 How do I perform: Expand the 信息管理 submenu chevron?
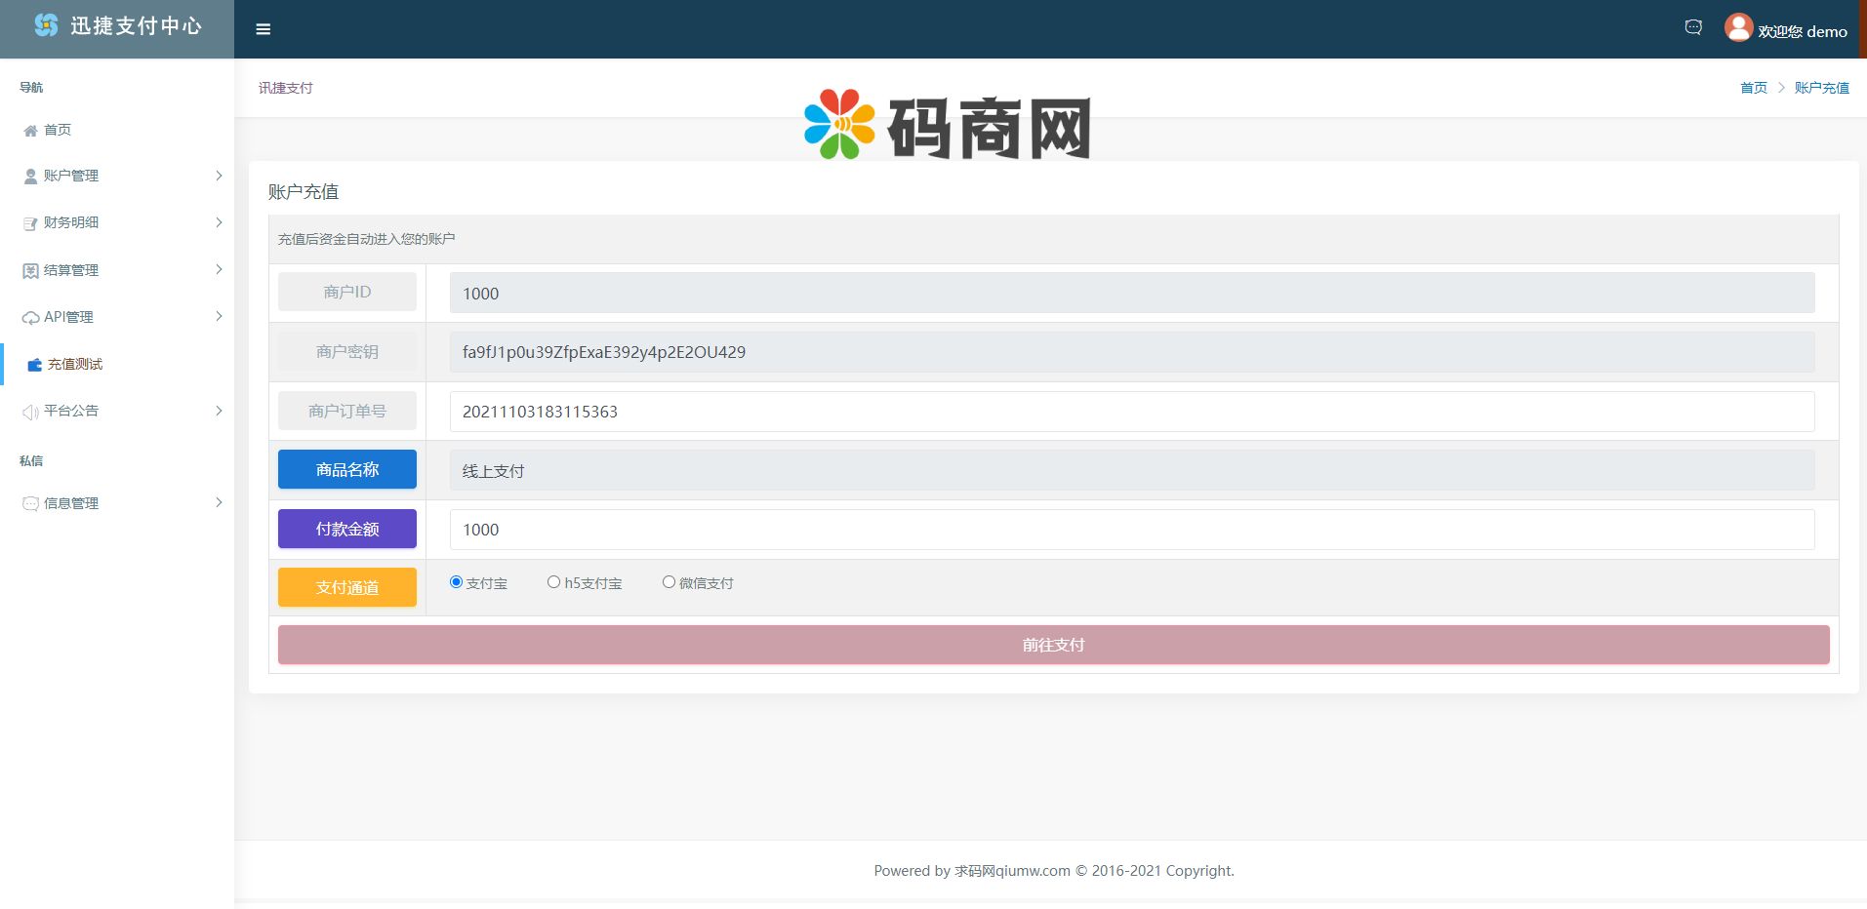pyautogui.click(x=219, y=502)
